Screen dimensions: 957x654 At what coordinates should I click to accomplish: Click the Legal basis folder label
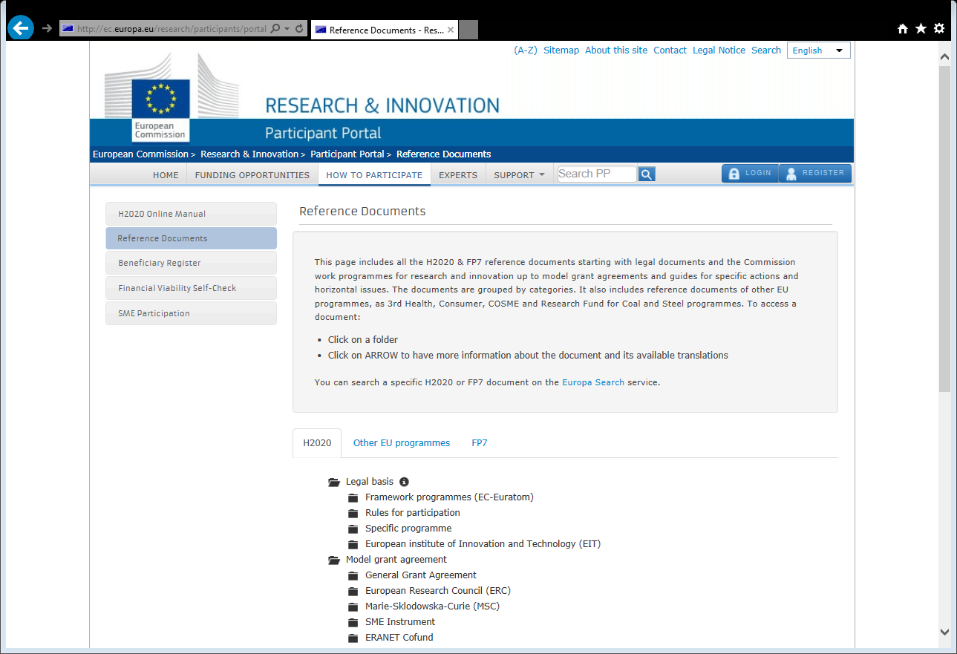[x=370, y=482]
